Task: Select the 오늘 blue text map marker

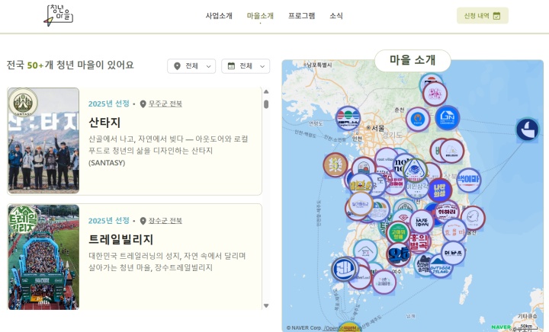Action: tap(399, 255)
